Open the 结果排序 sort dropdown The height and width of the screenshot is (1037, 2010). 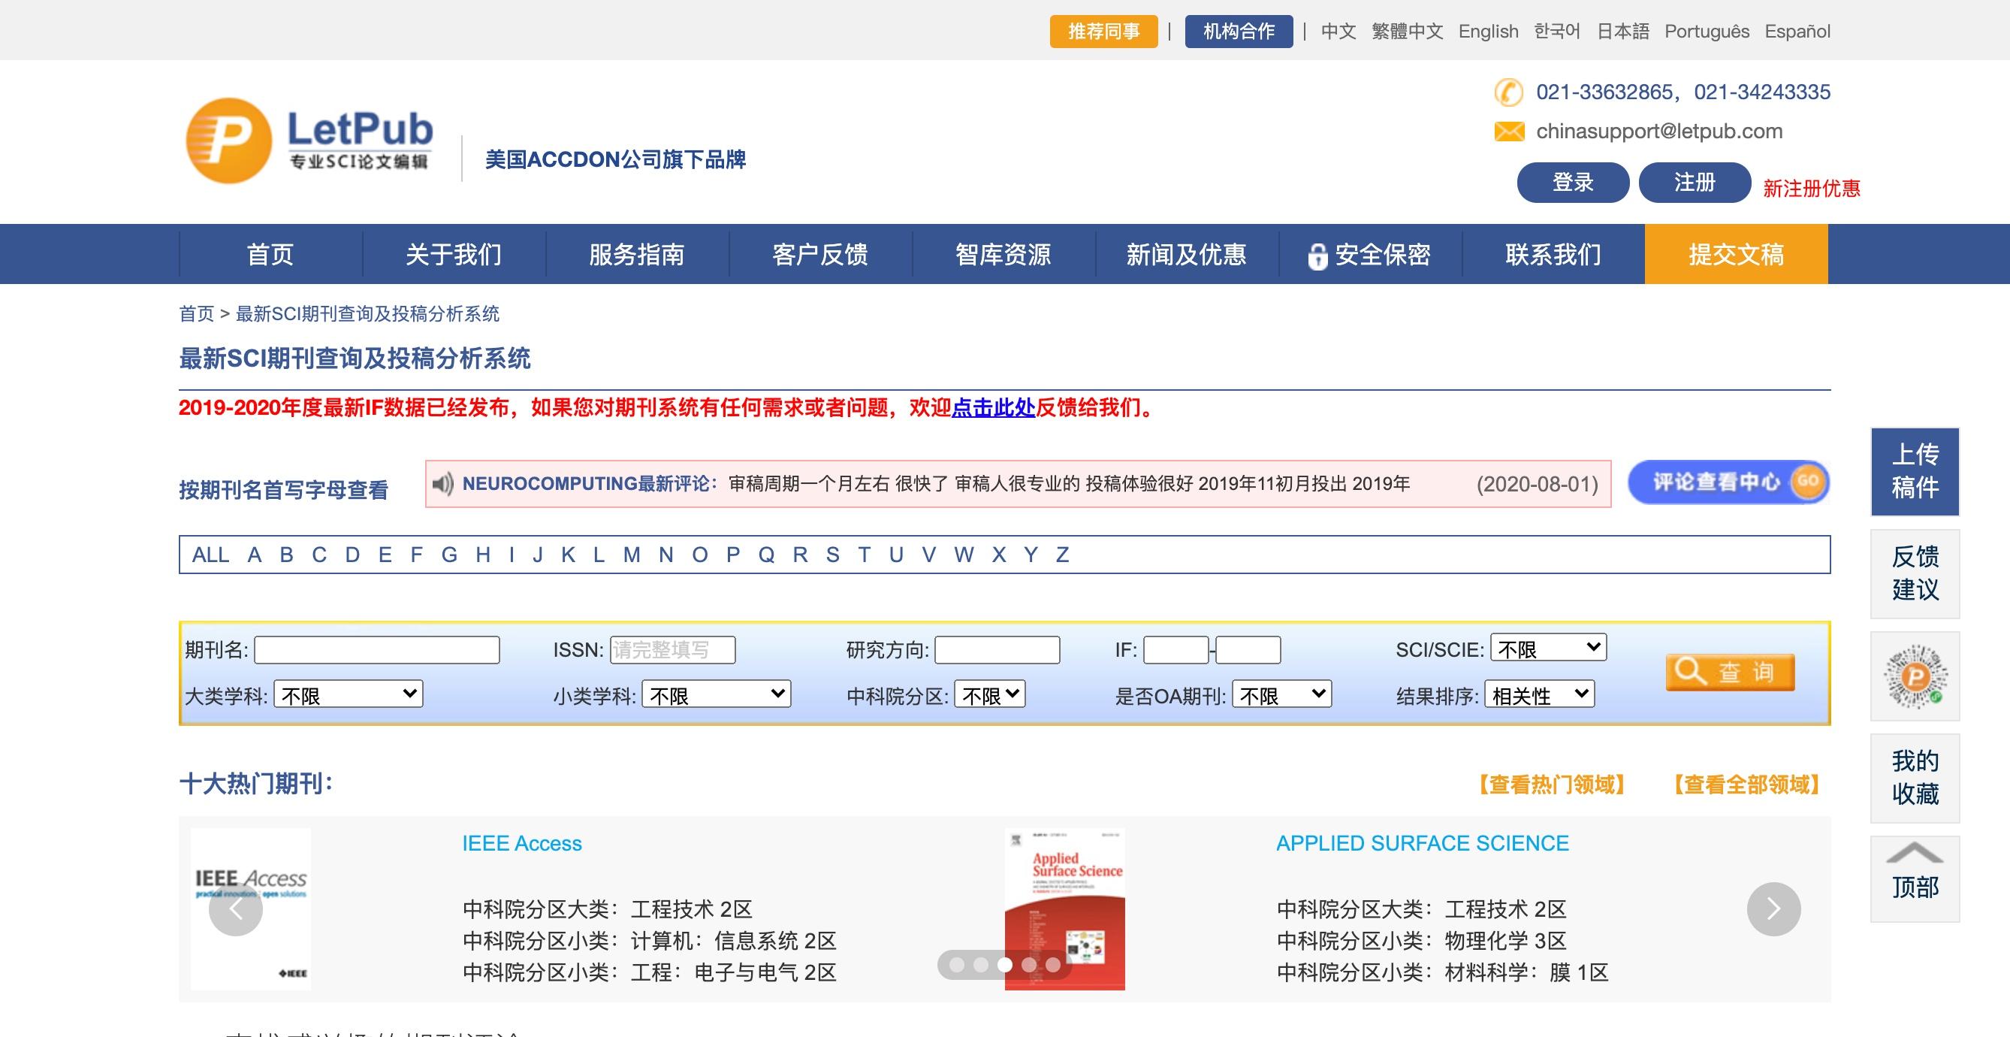pyautogui.click(x=1539, y=694)
